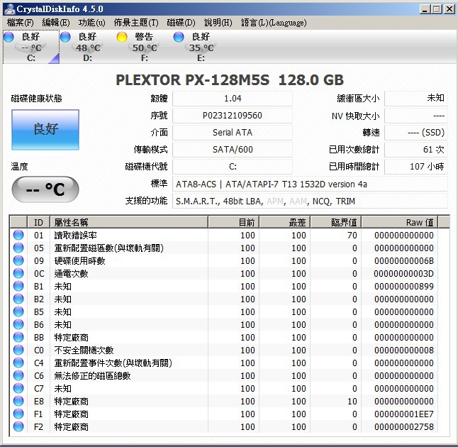Select drive F: warning disk tab
The image size is (458, 447).
pos(145,47)
